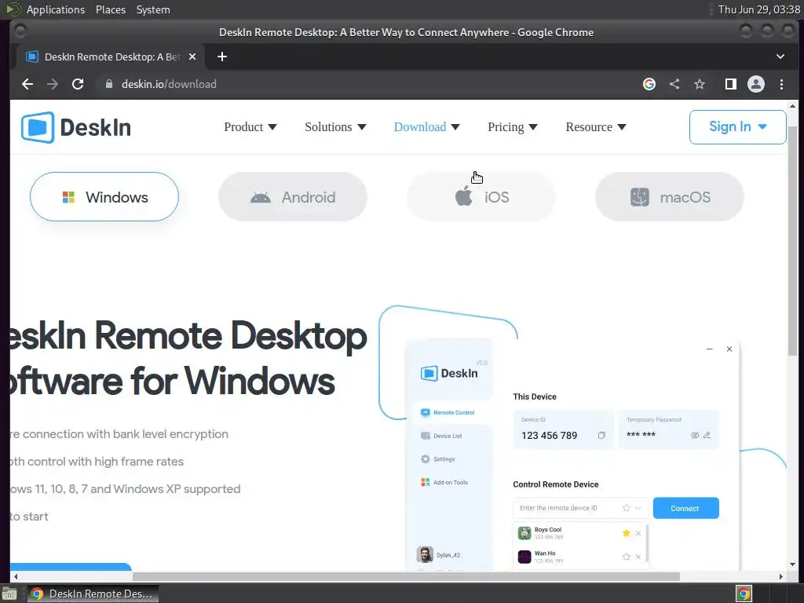
Task: Click the DeskIn logo in header
Action: [x=76, y=127]
